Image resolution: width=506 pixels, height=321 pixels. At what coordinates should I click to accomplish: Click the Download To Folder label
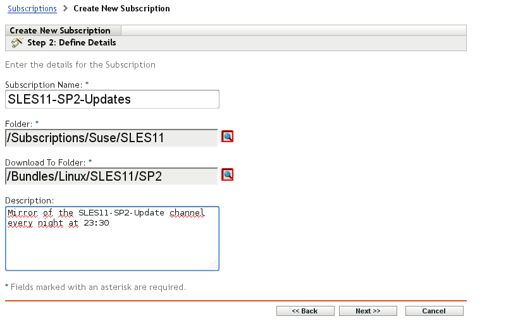(x=46, y=162)
